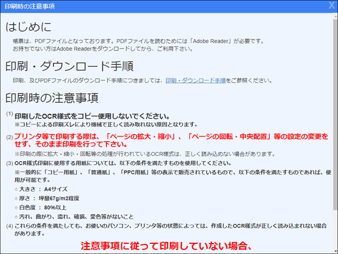Click the red line starting プリンタ等で印刷する際は
The width and height of the screenshot is (338, 254).
click(x=171, y=140)
